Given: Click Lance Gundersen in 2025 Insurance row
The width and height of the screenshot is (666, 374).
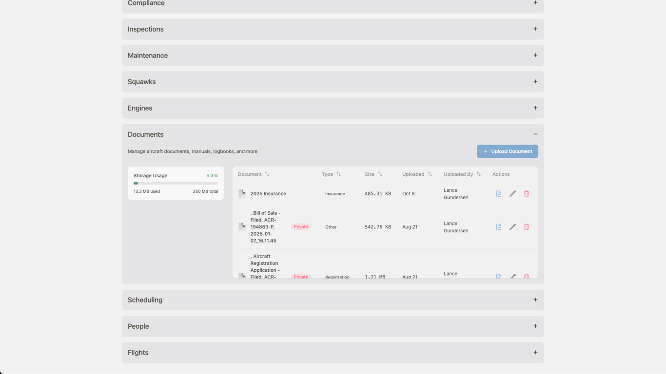Looking at the screenshot, I should 456,194.
